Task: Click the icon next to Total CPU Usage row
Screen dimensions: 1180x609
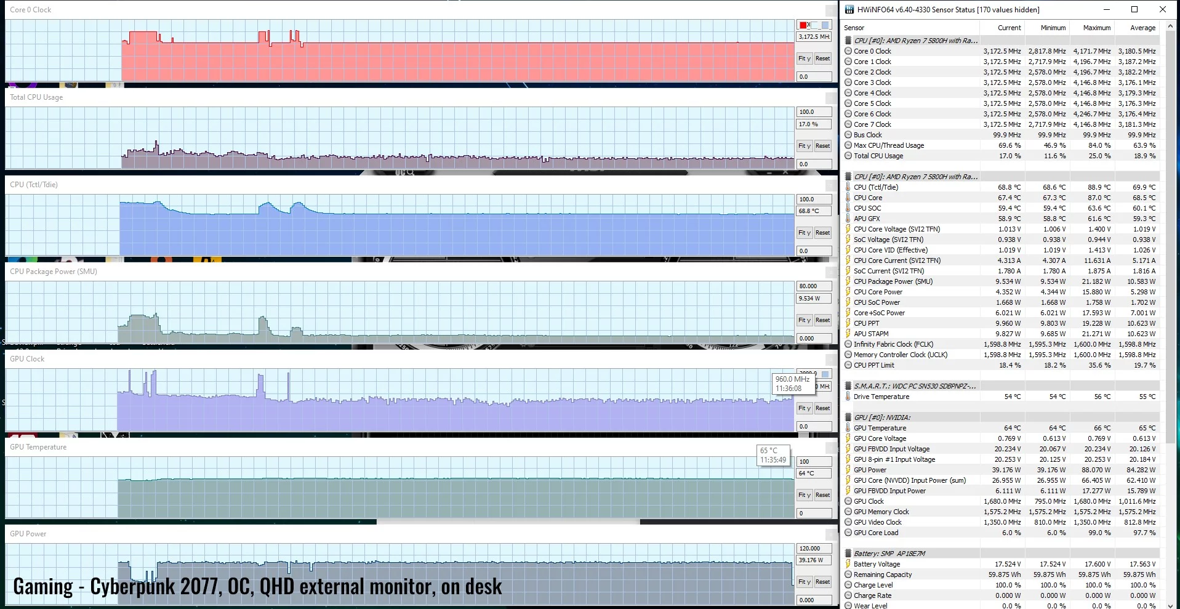Action: tap(848, 156)
